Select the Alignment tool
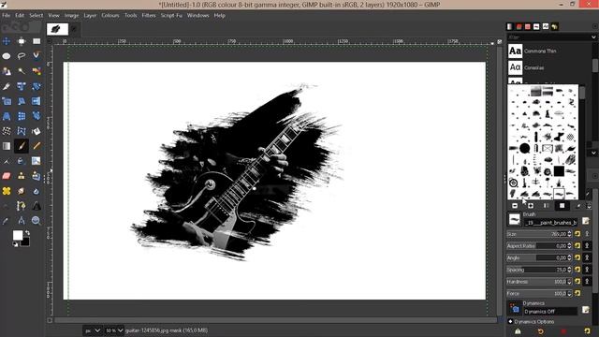This screenshot has height=337, width=599. 22,41
